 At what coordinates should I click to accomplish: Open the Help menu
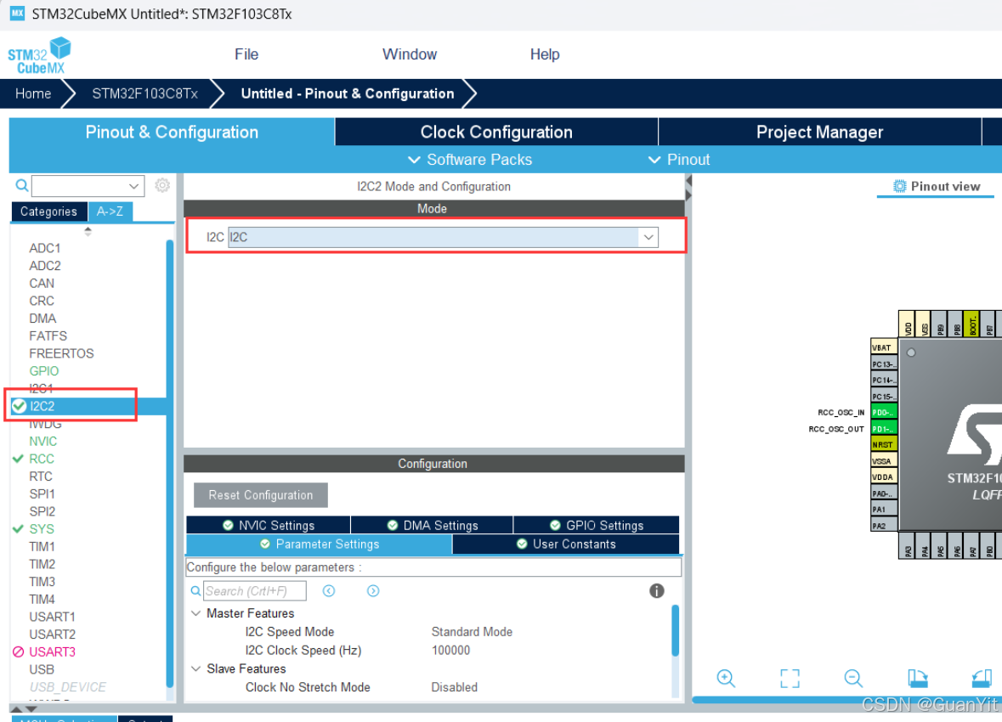pyautogui.click(x=545, y=54)
